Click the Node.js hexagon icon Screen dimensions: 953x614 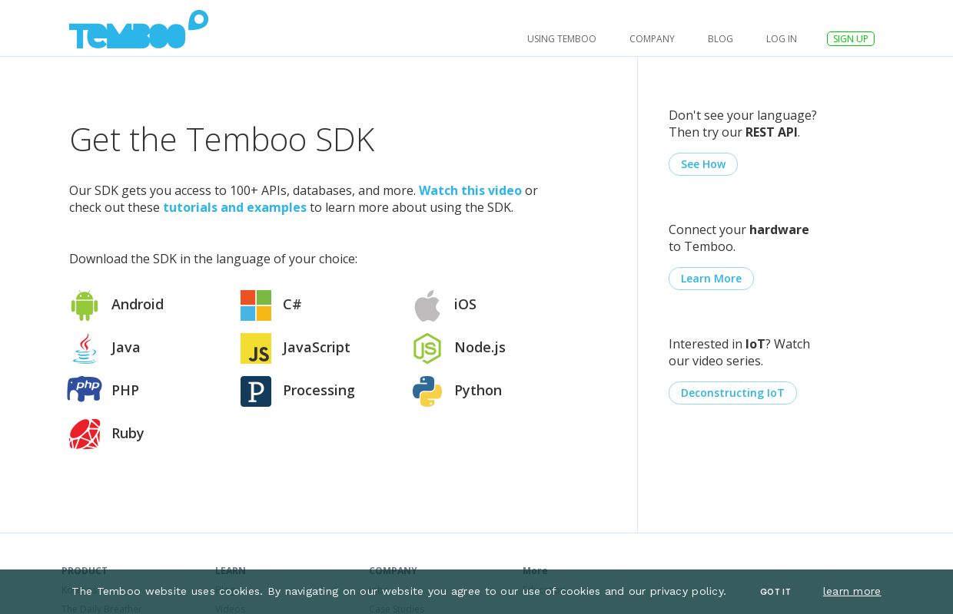427,348
